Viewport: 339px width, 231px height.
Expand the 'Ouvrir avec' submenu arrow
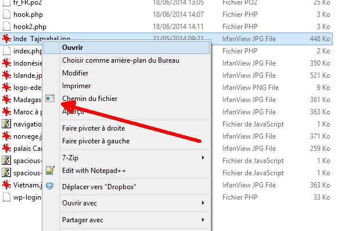coord(203,203)
